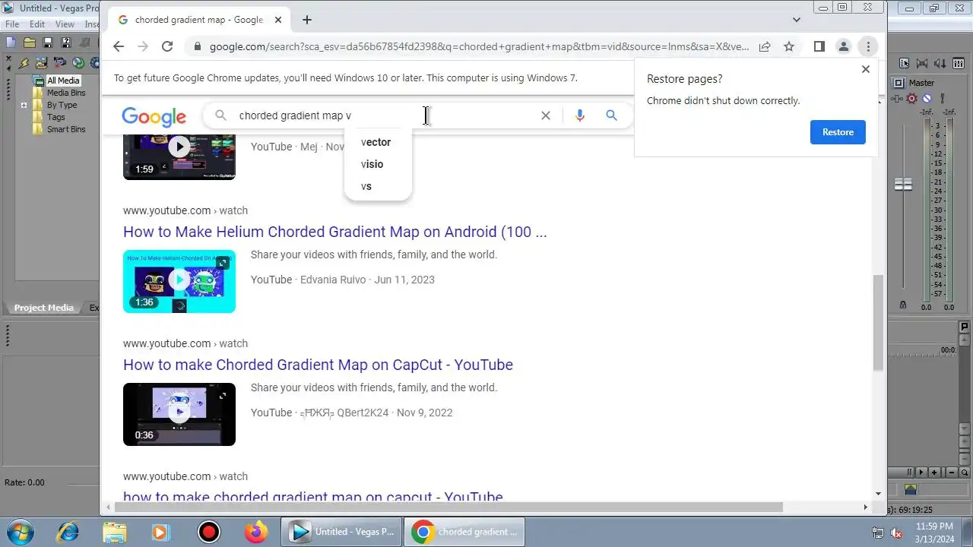
Task: Save project with floppy disk icon in Vegas
Action: (x=48, y=43)
